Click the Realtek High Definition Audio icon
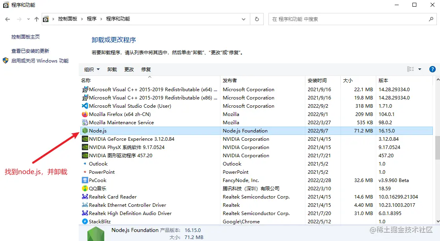 [85, 213]
